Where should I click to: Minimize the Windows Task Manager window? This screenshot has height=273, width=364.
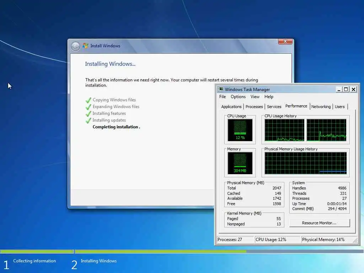point(339,89)
